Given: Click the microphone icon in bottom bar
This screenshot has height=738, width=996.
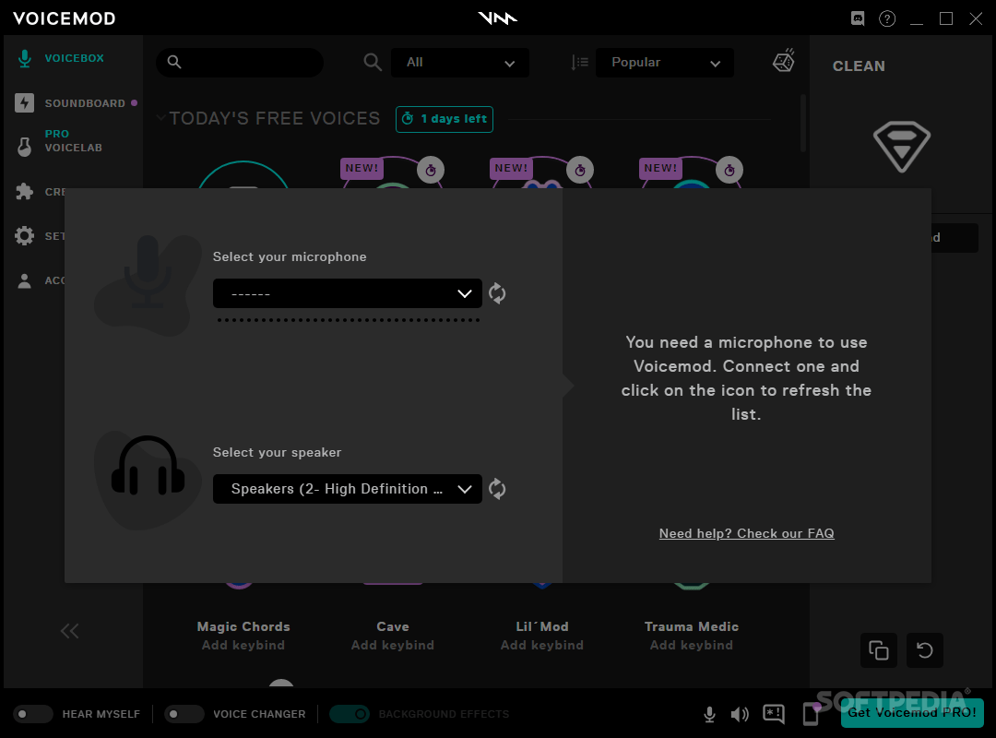Looking at the screenshot, I should tap(710, 715).
